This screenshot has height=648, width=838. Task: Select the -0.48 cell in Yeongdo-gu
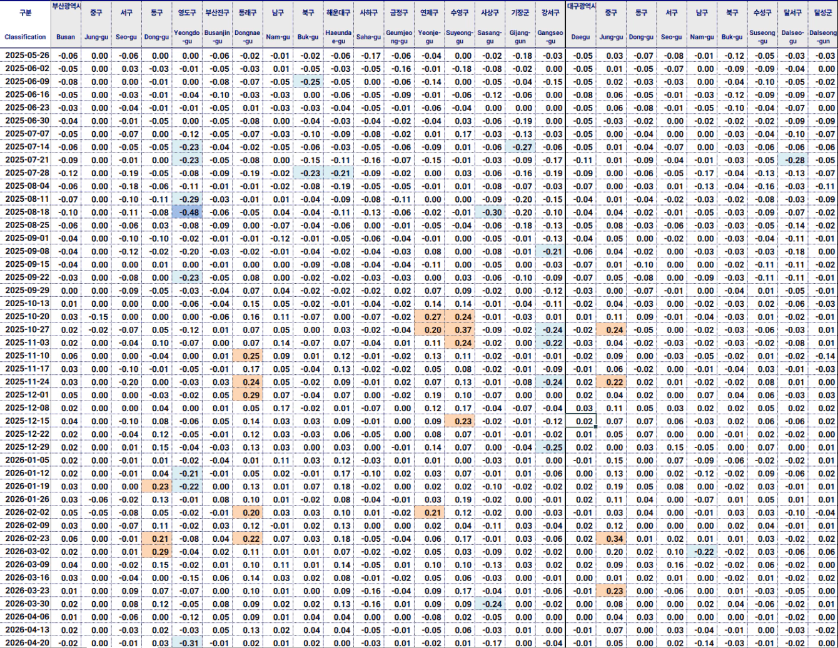coord(187,212)
